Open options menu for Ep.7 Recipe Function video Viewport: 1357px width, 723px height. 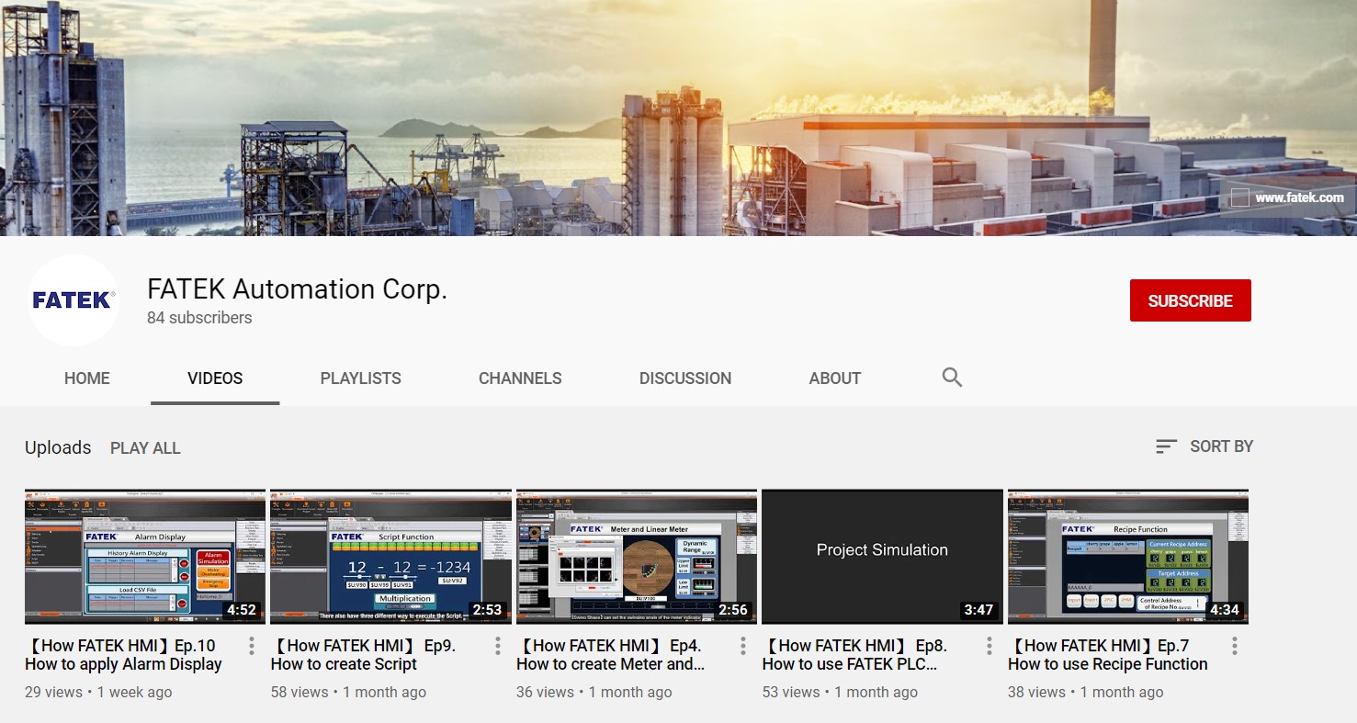point(1235,646)
